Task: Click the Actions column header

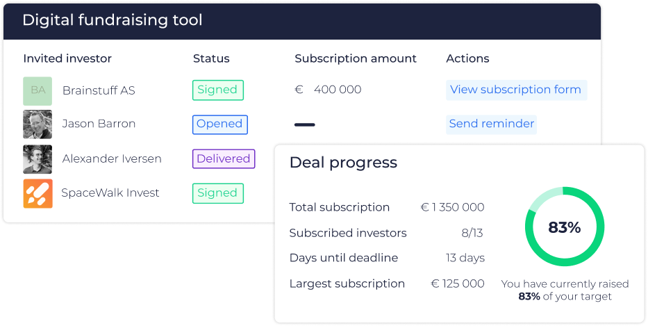Action: tap(467, 59)
